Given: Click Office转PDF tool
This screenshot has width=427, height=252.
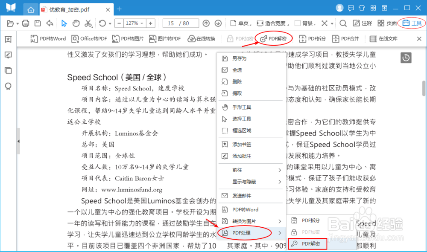Looking at the screenshot, I should pyautogui.click(x=89, y=39).
